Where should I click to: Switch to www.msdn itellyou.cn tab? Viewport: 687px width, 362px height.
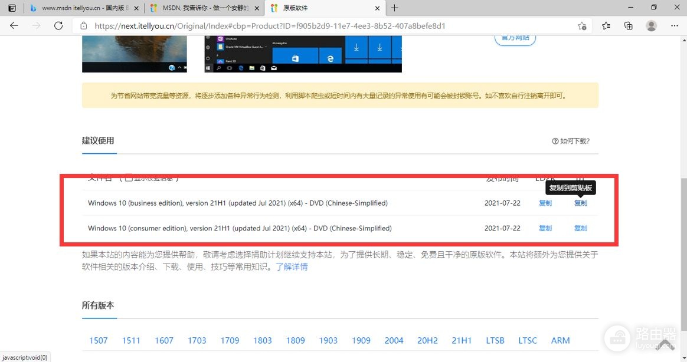pyautogui.click(x=84, y=8)
